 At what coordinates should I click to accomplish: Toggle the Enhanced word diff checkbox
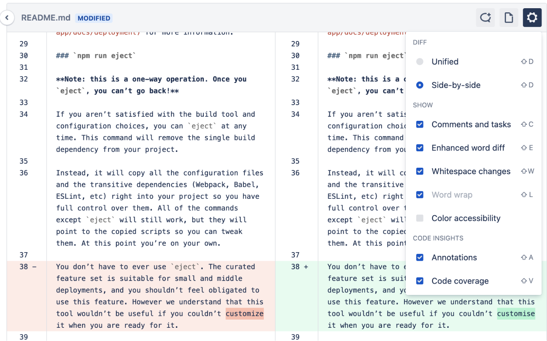point(420,148)
